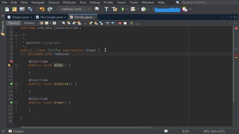Toggle a bookmark on the current line
The width and height of the screenshot is (239, 134).
(101, 23)
